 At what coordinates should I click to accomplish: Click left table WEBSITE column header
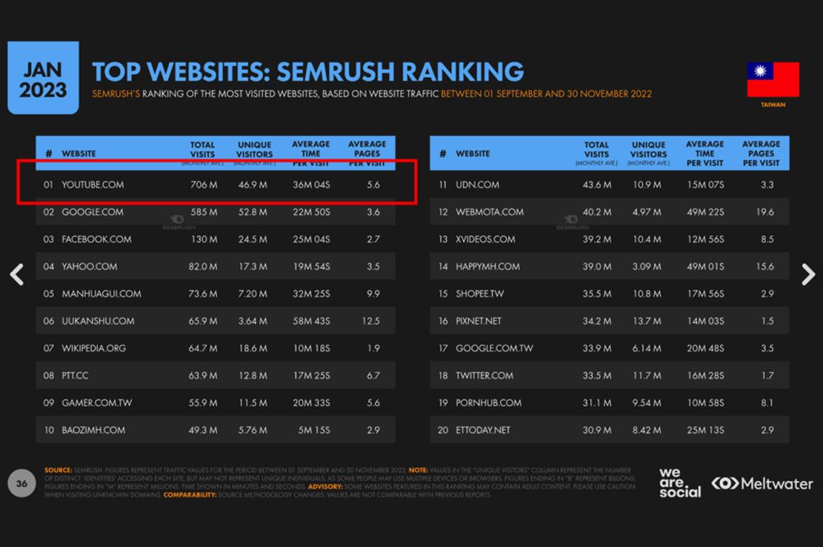click(79, 153)
